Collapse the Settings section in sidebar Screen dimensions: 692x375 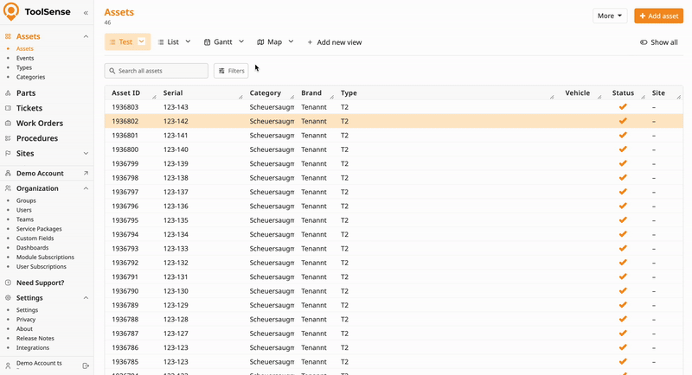click(86, 297)
